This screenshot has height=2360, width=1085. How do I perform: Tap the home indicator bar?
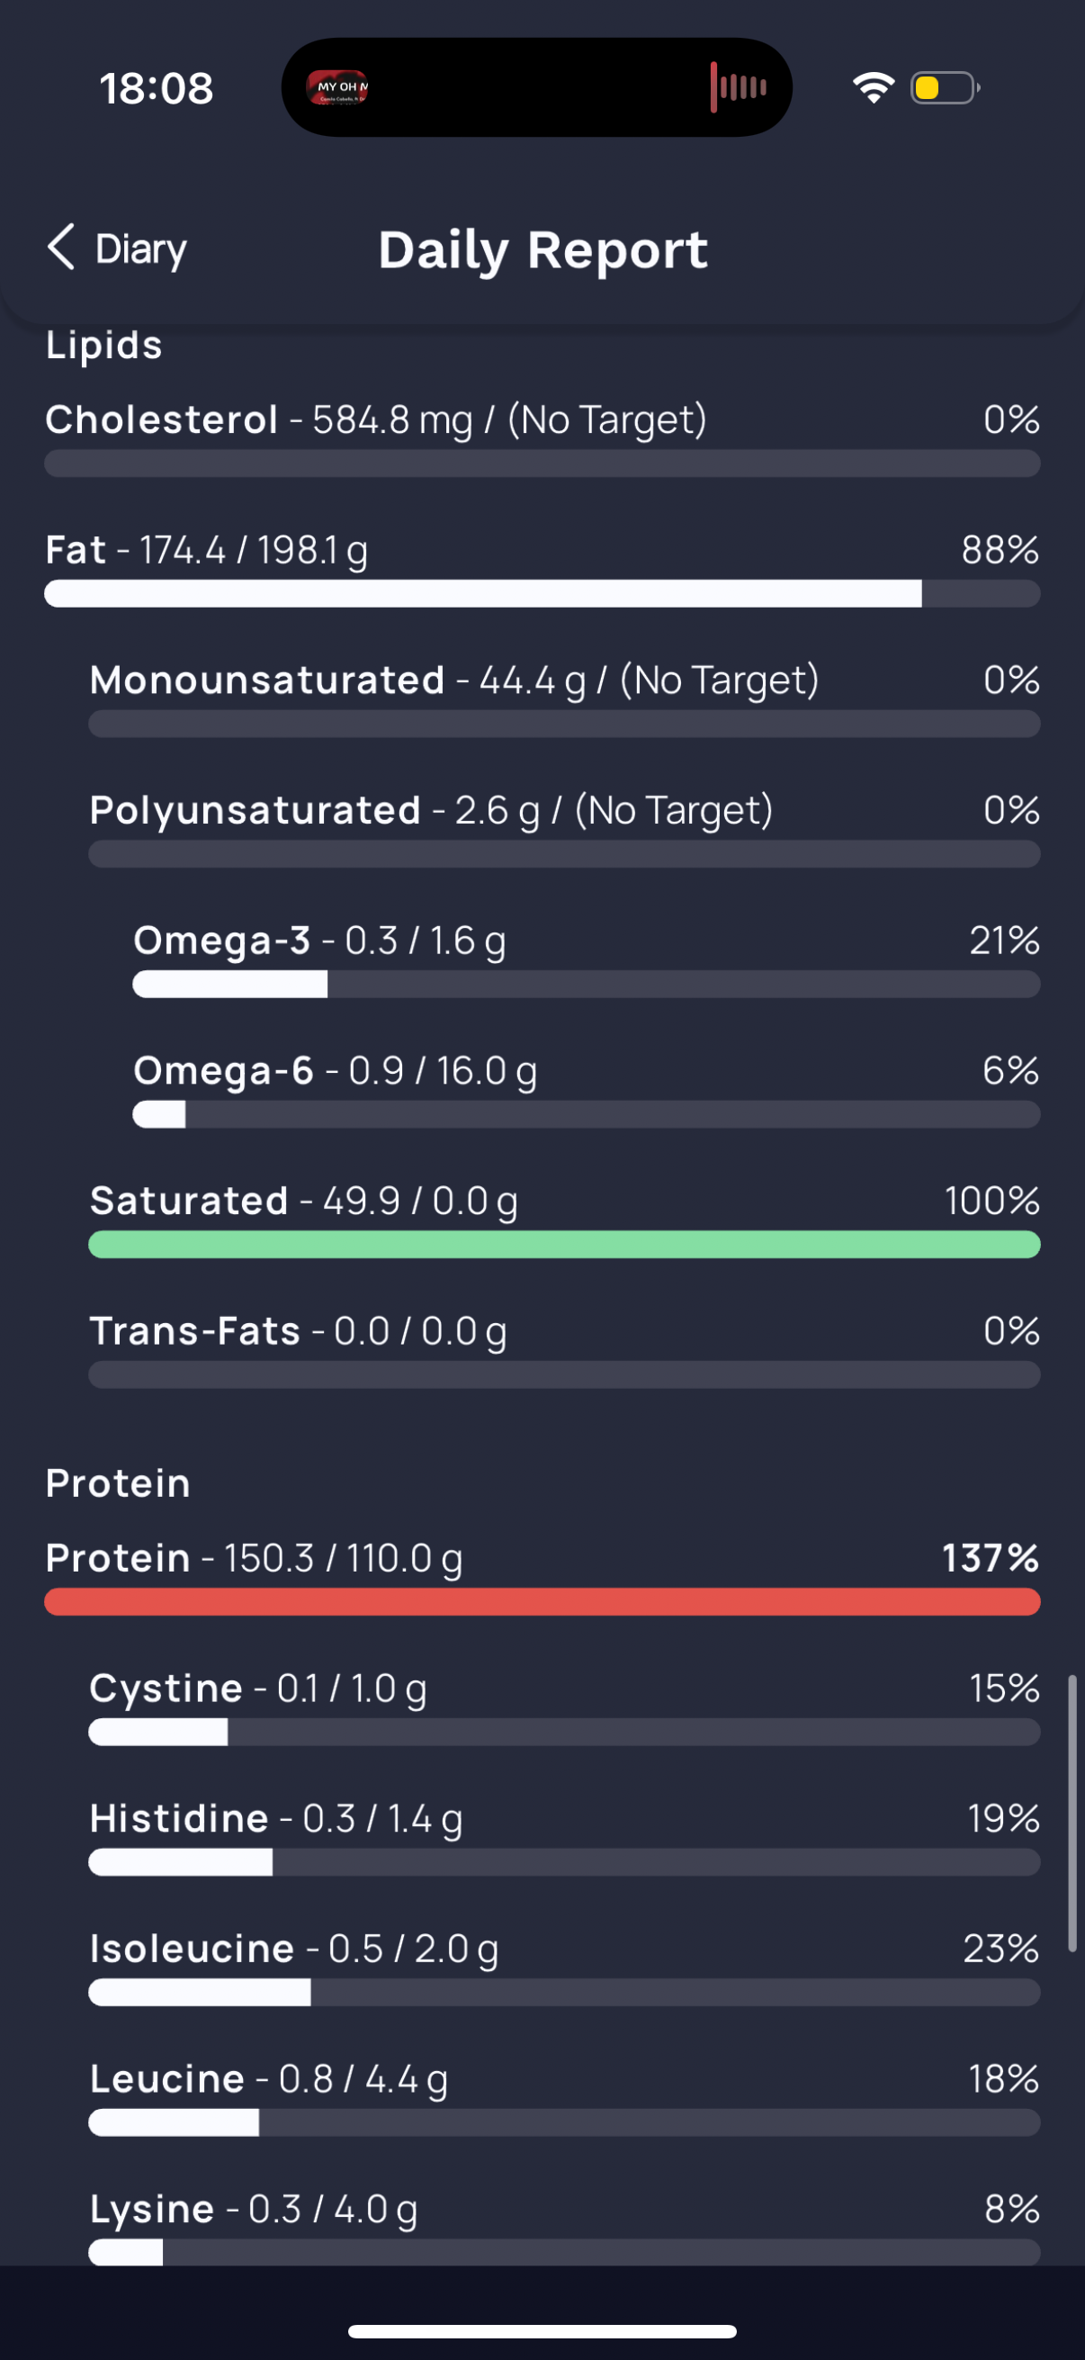point(542,2330)
